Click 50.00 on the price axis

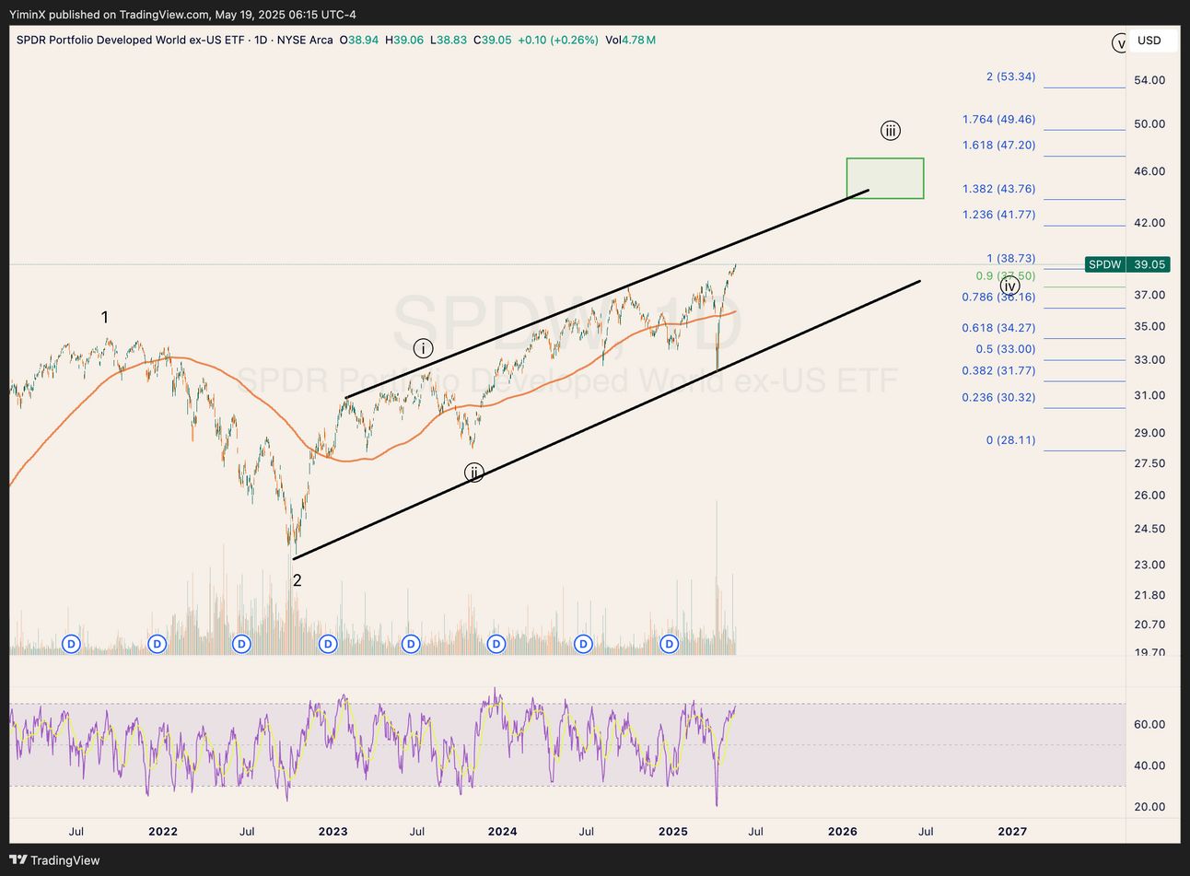[1149, 124]
